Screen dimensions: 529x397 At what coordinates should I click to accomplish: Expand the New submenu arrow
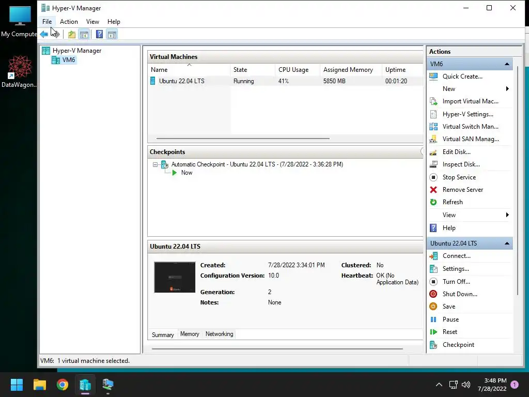point(507,89)
